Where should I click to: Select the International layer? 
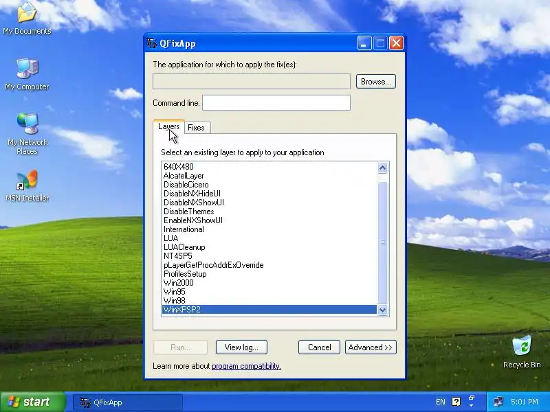(x=269, y=229)
